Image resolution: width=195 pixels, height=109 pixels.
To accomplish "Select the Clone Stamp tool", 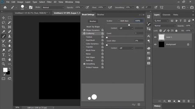I will (x=9, y=36).
